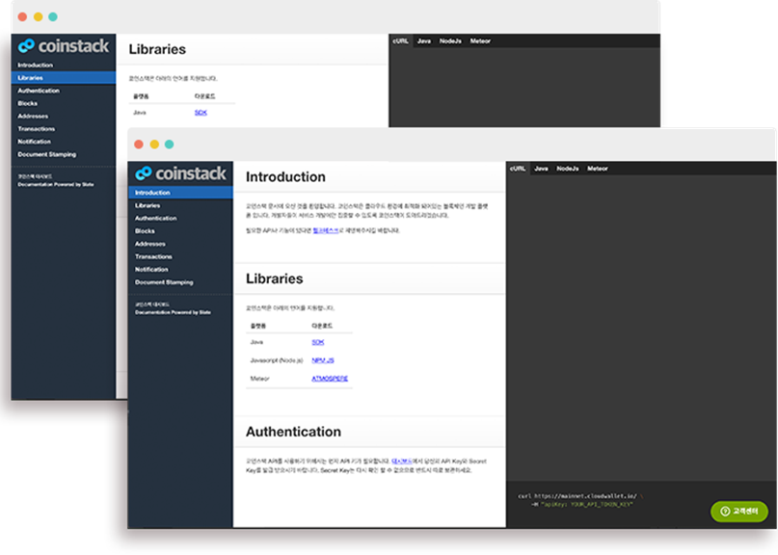The width and height of the screenshot is (778, 555).
Task: Click the coinstack logo in the back window
Action: (x=64, y=46)
